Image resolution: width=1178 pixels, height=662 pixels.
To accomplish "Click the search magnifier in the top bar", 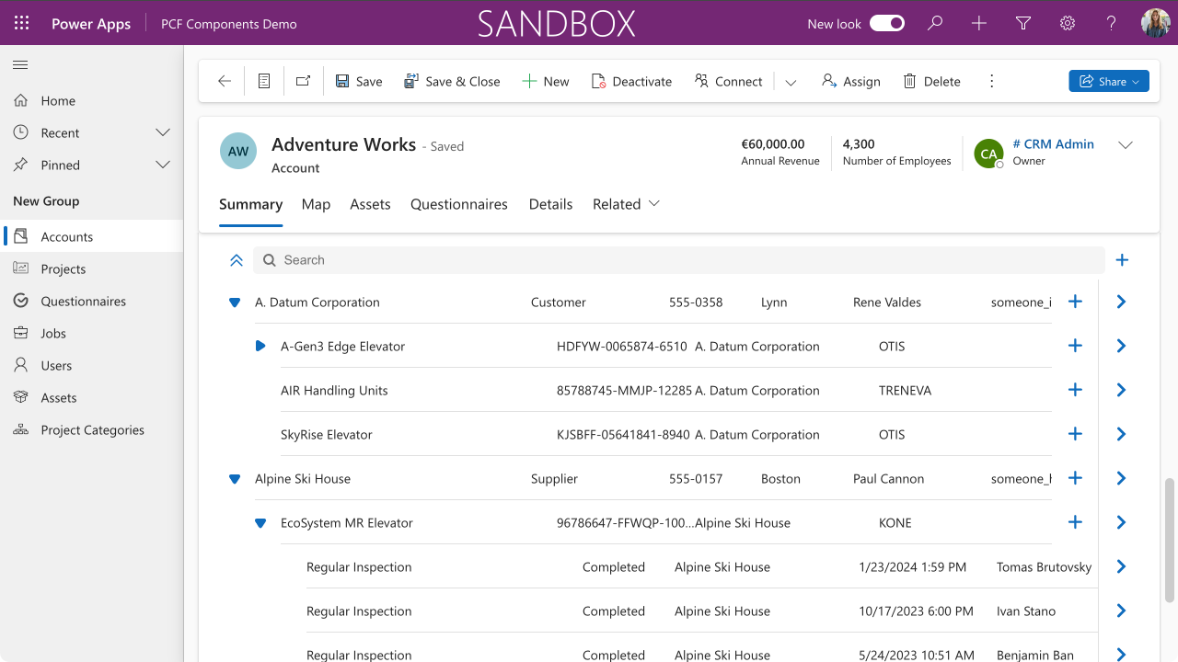I will tap(935, 24).
